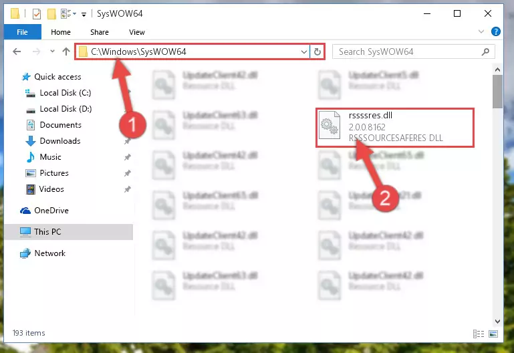This screenshot has height=353, width=514.
Task: Click the This PC monitor icon
Action: 25,232
